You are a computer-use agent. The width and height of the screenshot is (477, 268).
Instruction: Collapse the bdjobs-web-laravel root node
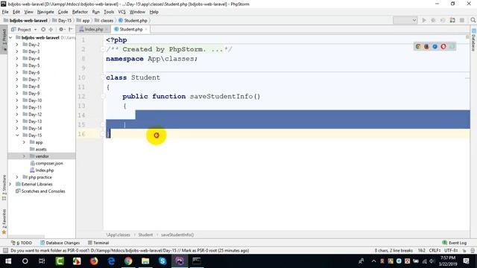click(x=10, y=38)
